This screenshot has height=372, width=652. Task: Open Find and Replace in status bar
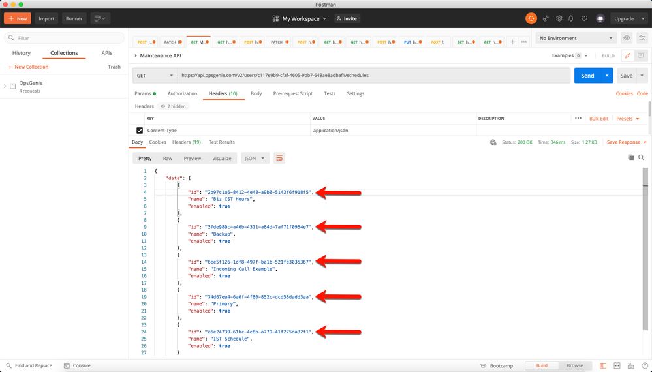pos(29,365)
